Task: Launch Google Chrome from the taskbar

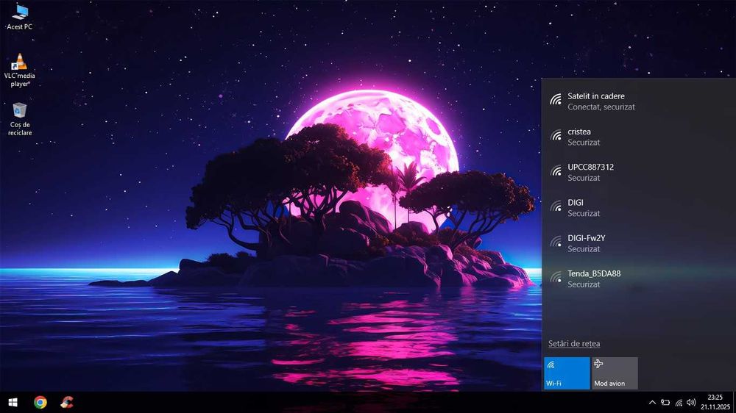Action: (40, 402)
